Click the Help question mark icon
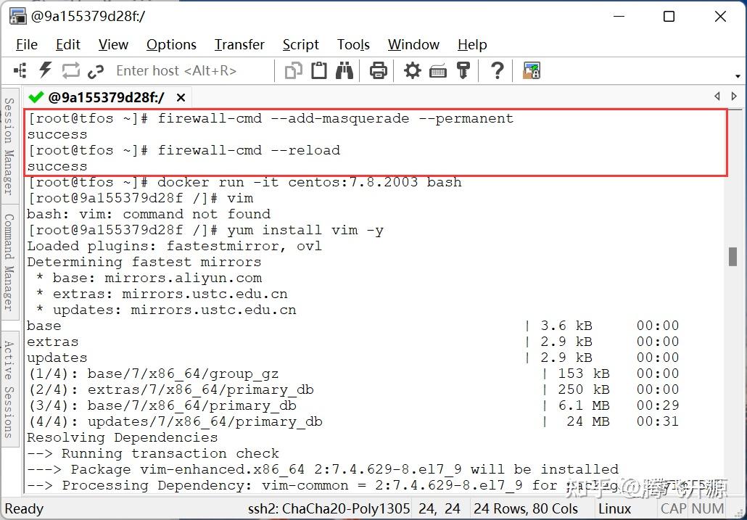The image size is (747, 520). 497,70
